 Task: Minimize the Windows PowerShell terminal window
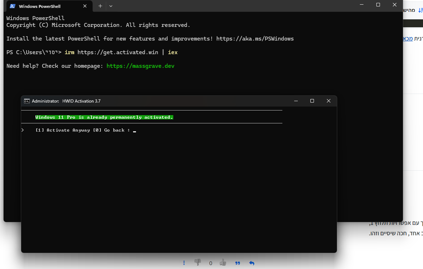[362, 5]
